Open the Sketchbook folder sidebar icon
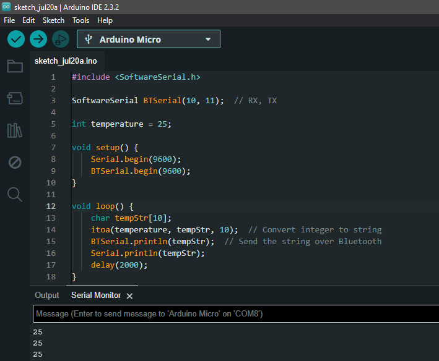Viewport: 439px width, 361px height. (x=15, y=66)
